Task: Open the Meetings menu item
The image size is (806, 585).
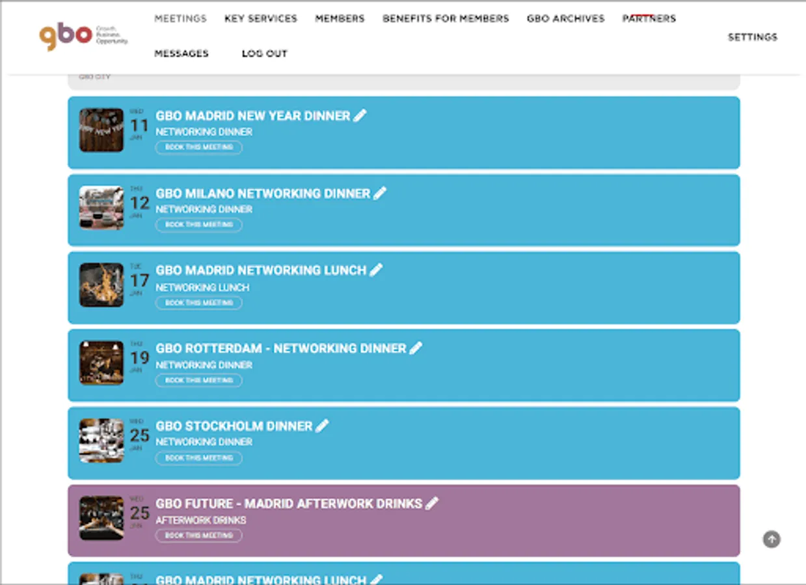Action: (x=180, y=18)
